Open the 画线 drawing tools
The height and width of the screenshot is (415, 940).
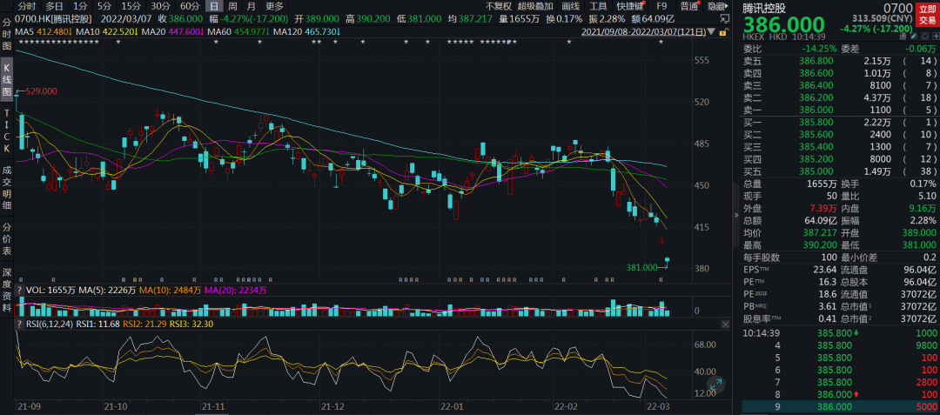(571, 6)
